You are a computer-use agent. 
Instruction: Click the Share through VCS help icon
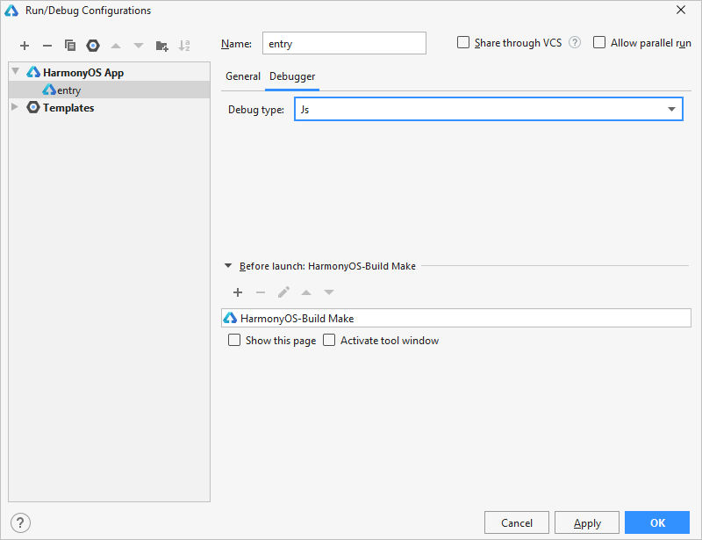coord(575,42)
